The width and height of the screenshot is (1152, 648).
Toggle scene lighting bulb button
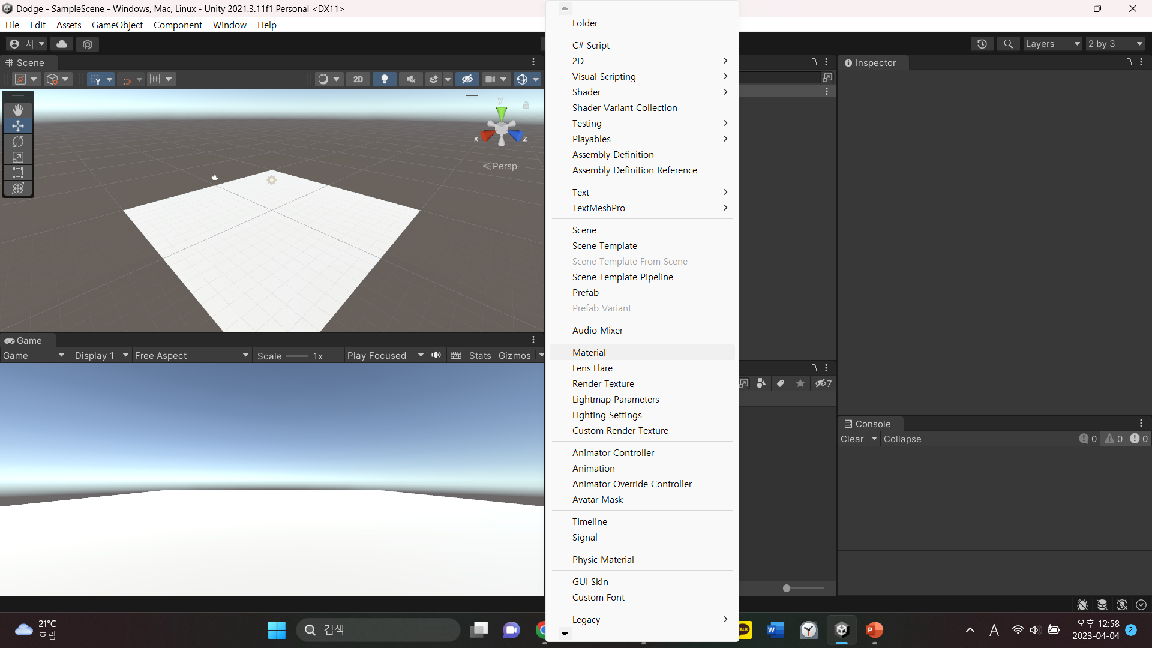pyautogui.click(x=385, y=79)
